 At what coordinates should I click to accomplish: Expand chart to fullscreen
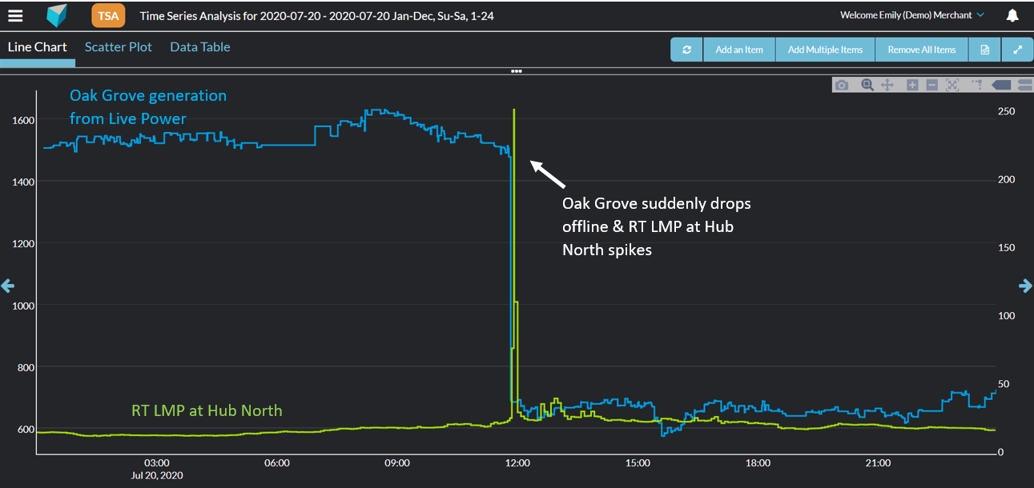pos(1017,50)
